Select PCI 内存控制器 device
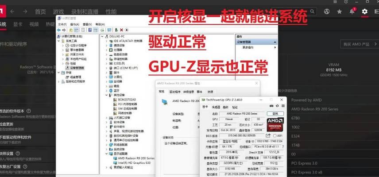379x177 pixels. pyautogui.click(x=128, y=104)
